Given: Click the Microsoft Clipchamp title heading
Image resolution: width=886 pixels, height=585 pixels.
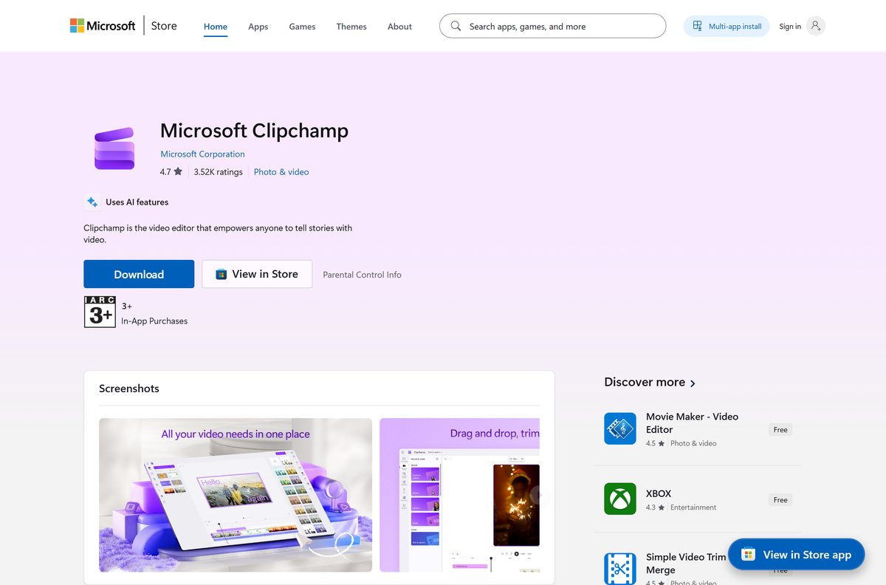Looking at the screenshot, I should click(254, 131).
